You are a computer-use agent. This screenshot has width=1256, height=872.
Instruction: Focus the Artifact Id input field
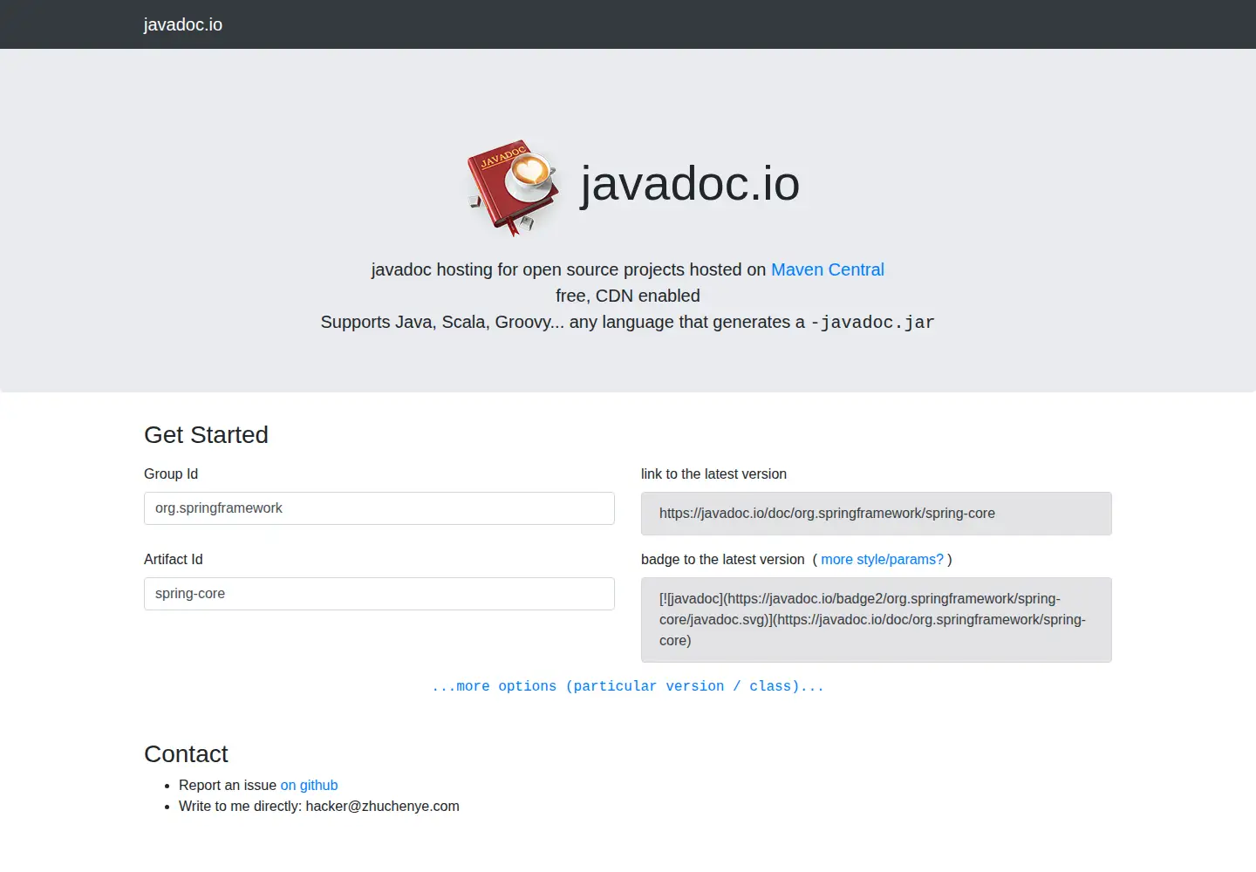click(379, 594)
